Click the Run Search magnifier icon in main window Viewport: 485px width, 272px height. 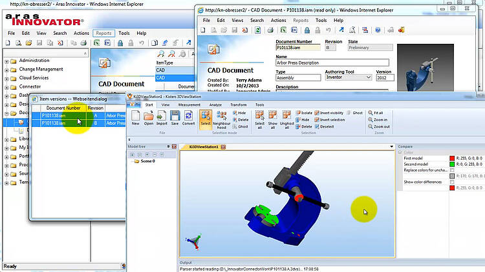161,53
